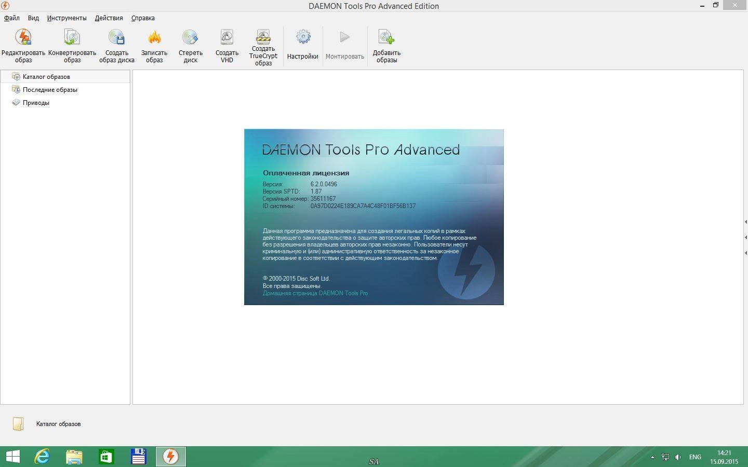
Task: Open the Инструменты menu
Action: pos(67,18)
